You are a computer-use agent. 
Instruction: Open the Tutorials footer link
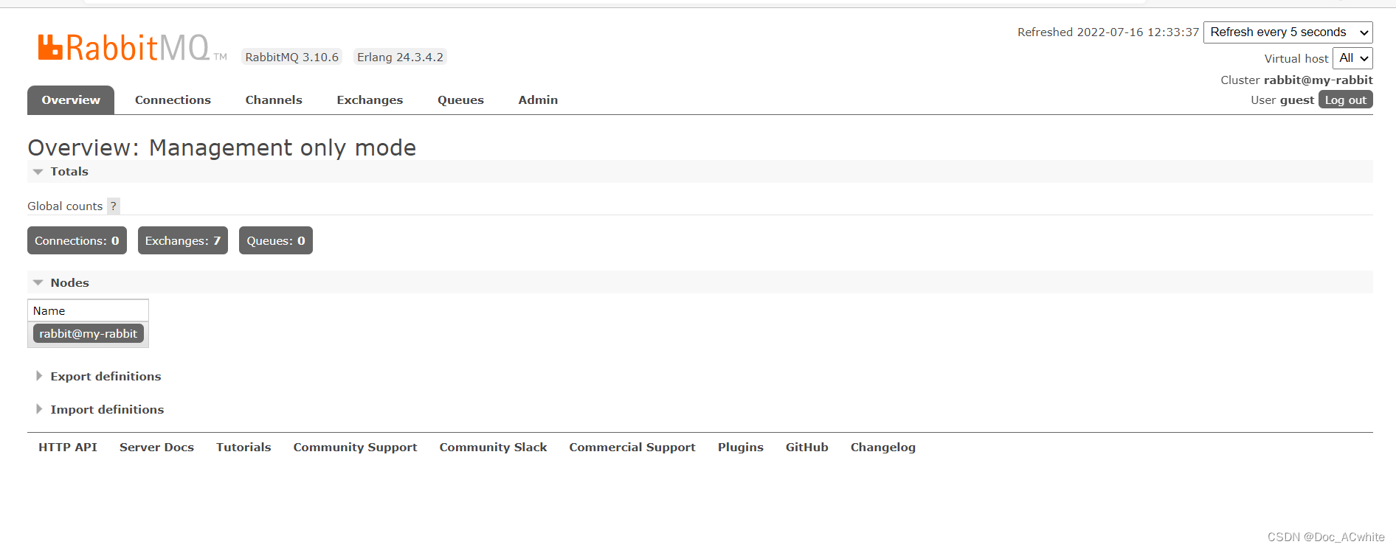point(243,448)
